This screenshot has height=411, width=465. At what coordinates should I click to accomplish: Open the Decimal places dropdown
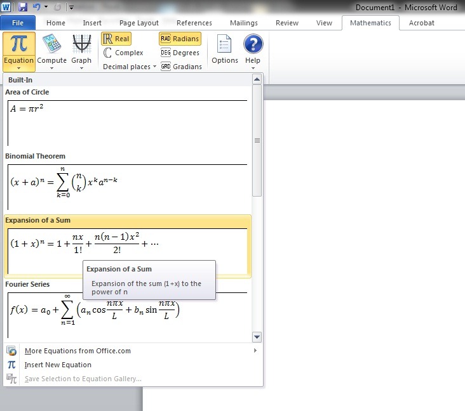pyautogui.click(x=130, y=67)
